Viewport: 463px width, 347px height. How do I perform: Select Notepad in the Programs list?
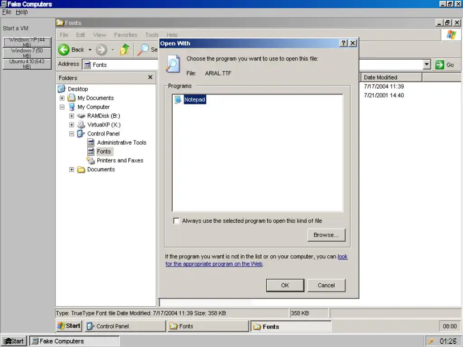click(194, 99)
